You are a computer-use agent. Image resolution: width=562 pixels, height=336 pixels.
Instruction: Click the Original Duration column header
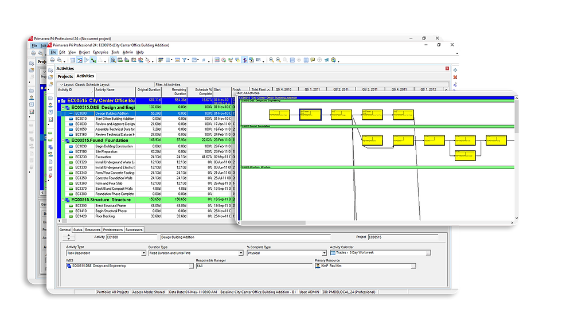(x=149, y=92)
